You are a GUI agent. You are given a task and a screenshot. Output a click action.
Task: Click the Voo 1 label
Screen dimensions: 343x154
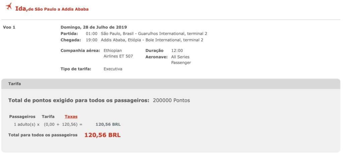pyautogui.click(x=9, y=28)
